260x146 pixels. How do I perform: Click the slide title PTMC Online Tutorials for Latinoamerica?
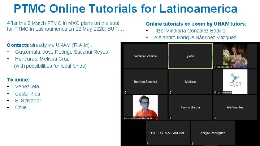point(126,8)
